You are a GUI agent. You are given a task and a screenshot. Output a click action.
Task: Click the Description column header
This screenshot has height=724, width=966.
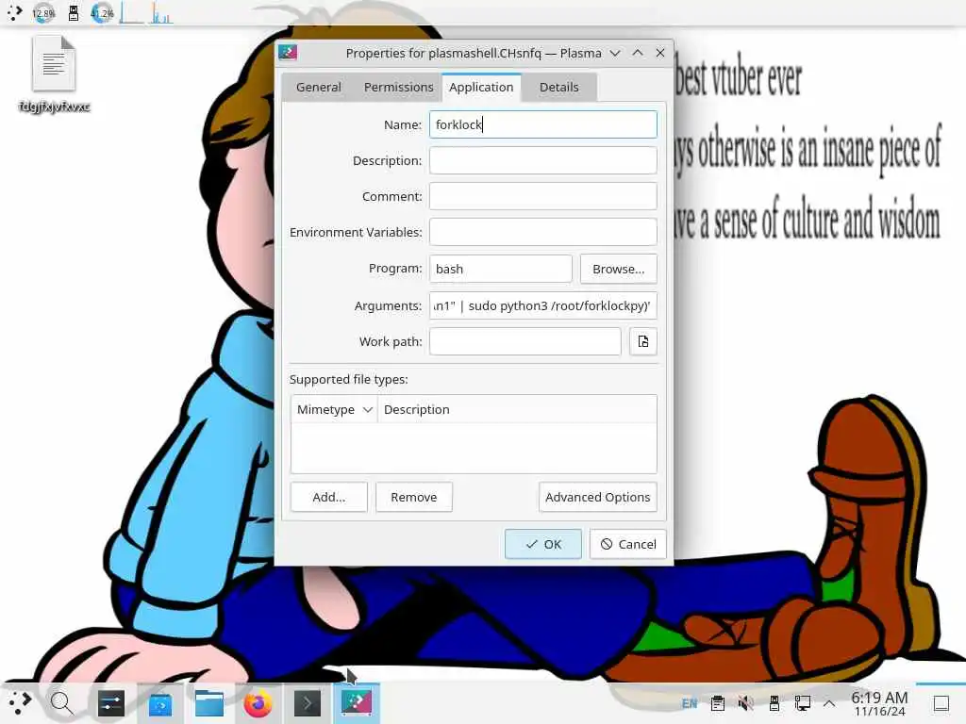tap(517, 409)
